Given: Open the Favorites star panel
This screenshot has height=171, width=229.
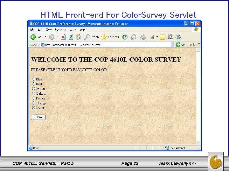Looking at the screenshot, I should point(104,37).
